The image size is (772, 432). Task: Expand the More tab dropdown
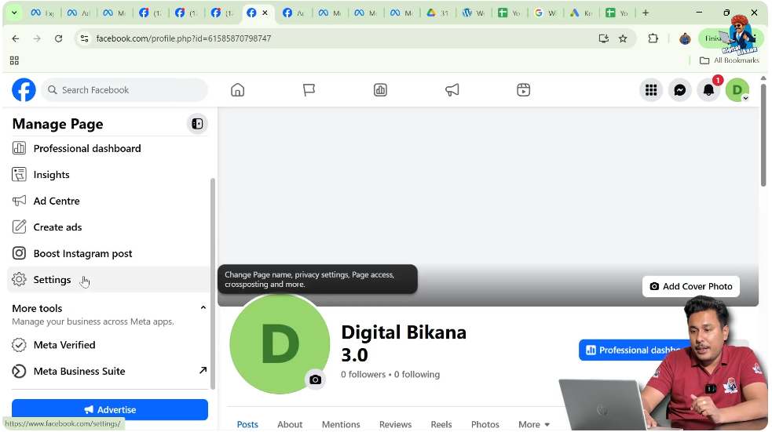point(534,424)
